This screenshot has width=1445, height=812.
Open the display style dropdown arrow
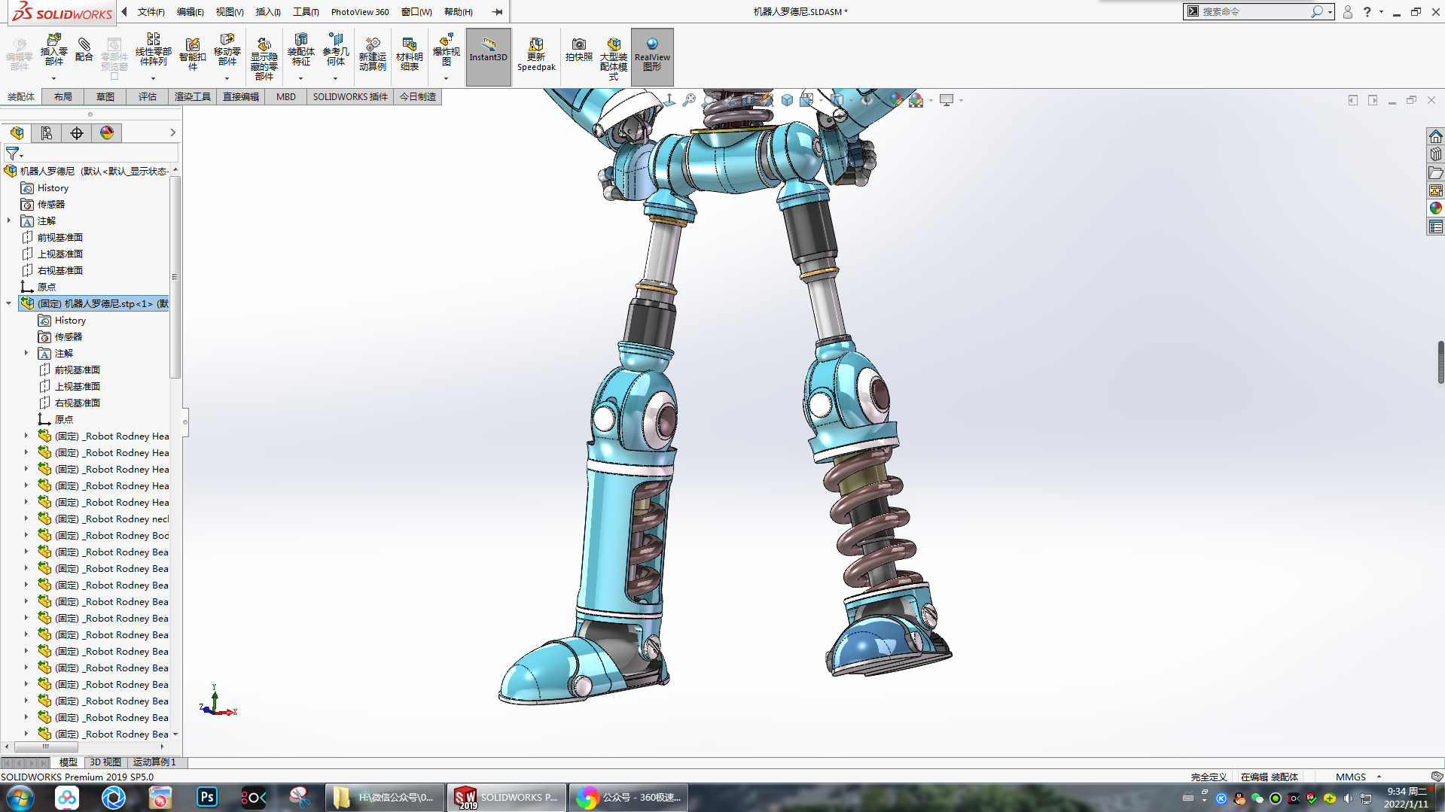click(852, 100)
